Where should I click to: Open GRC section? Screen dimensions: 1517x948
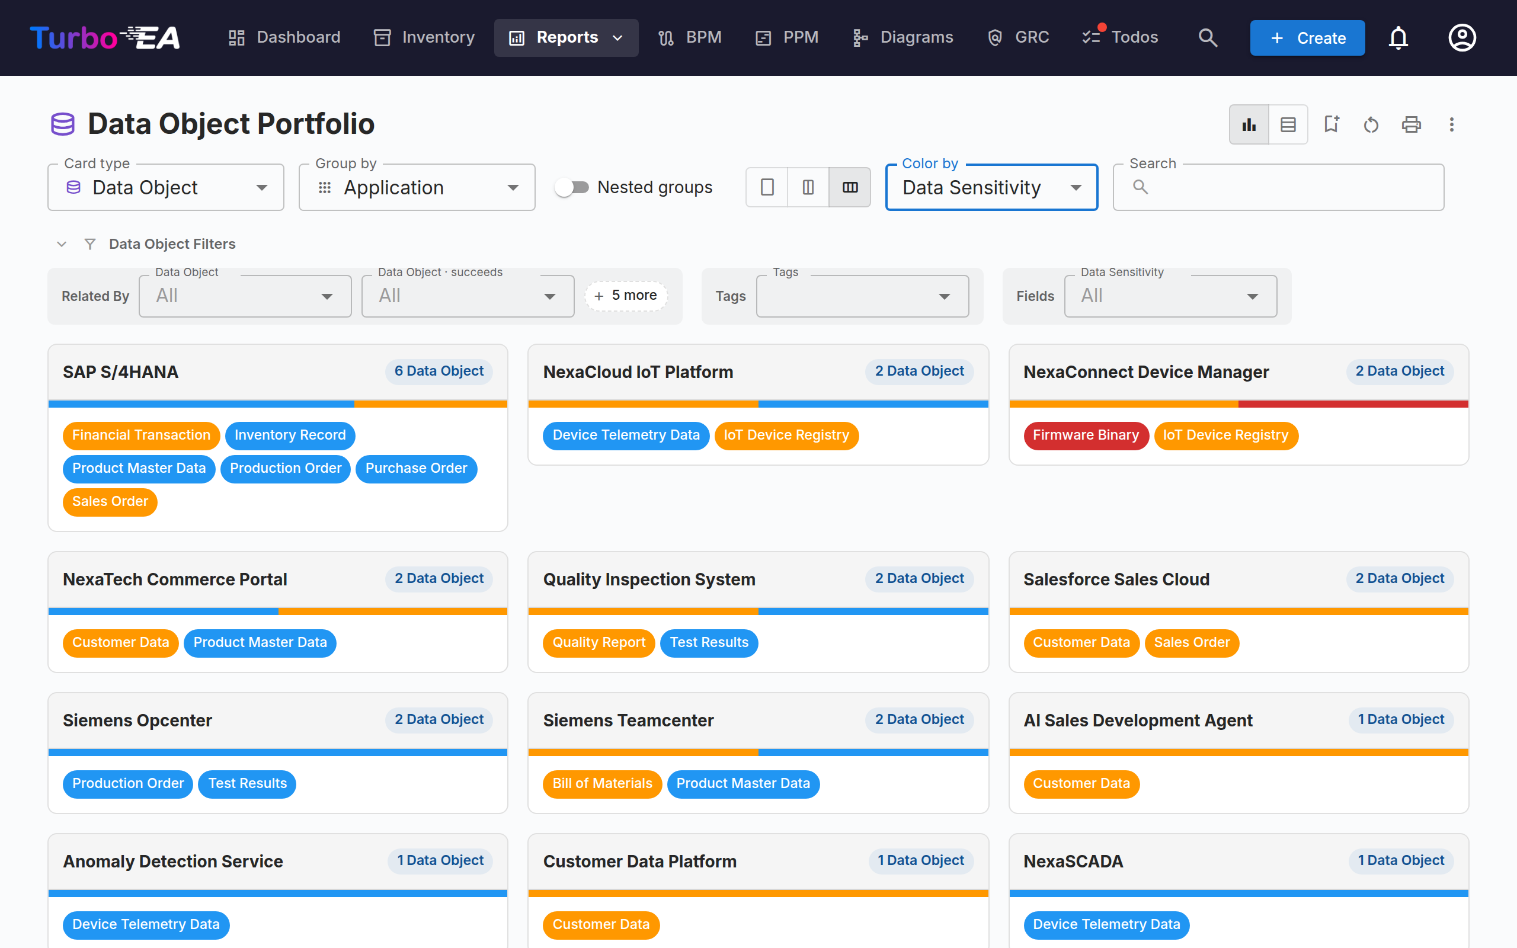coord(1018,37)
